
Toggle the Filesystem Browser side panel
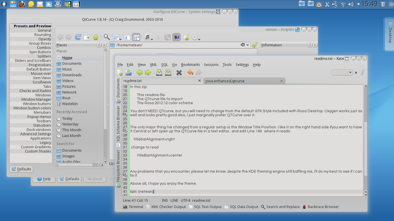click(118, 168)
